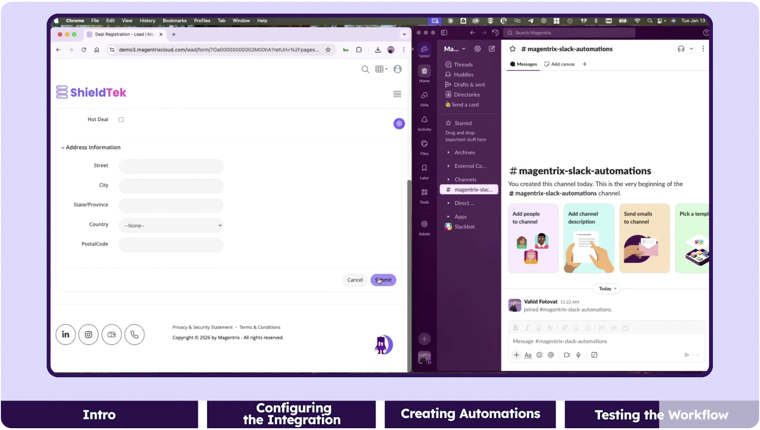The height and width of the screenshot is (430, 760).
Task: Open the user profile icon on ShieldTek page
Action: click(398, 69)
